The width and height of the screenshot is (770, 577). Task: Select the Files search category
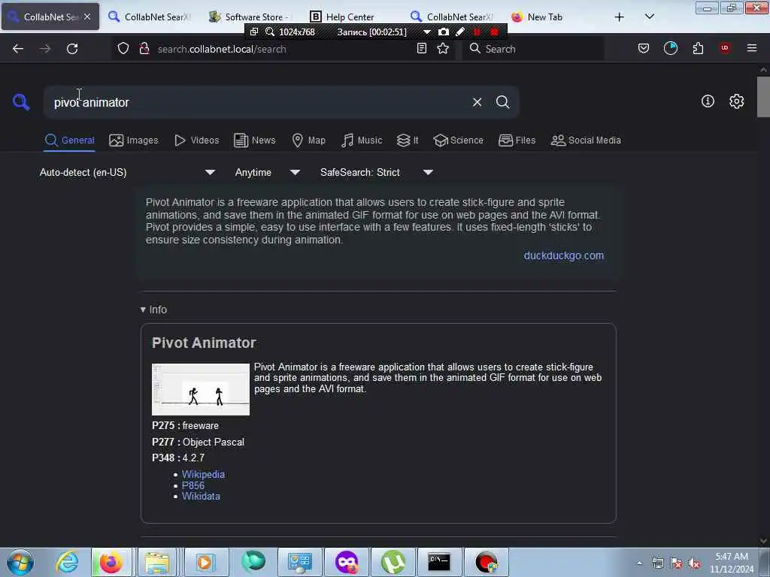coord(517,140)
